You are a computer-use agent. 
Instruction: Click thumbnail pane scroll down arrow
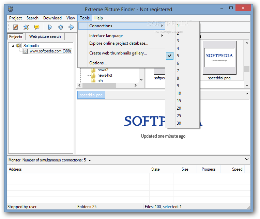(247, 85)
